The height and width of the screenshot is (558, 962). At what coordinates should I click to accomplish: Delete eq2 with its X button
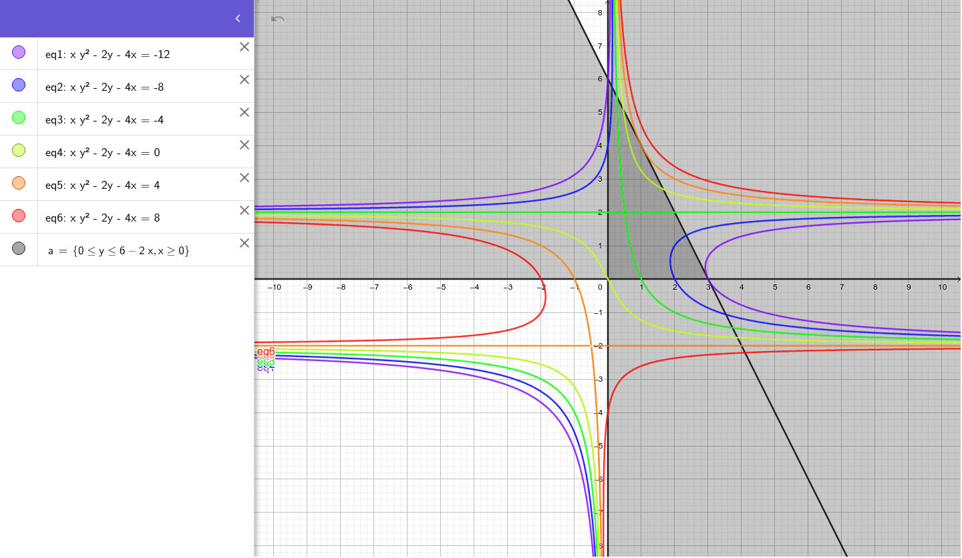[245, 79]
